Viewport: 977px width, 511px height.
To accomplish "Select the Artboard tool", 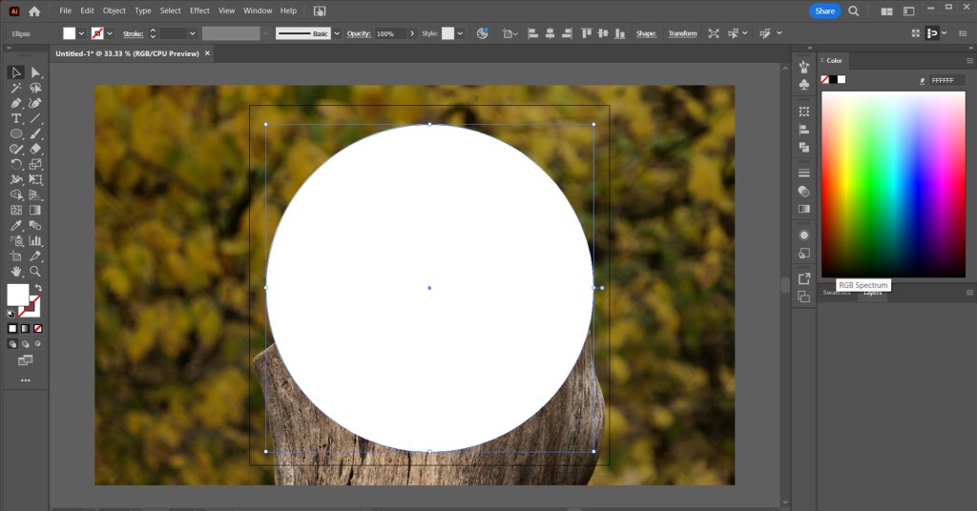I will pos(16,255).
